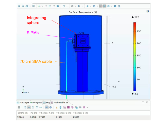
Task: Click the zoom out magnifier icon
Action: (x=23, y=6)
